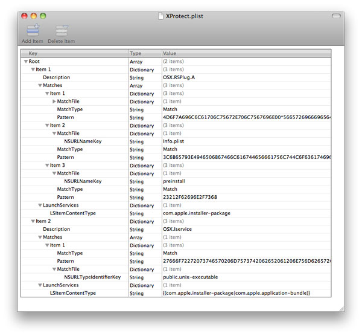
Task: Click the Value column header
Action: [246, 53]
